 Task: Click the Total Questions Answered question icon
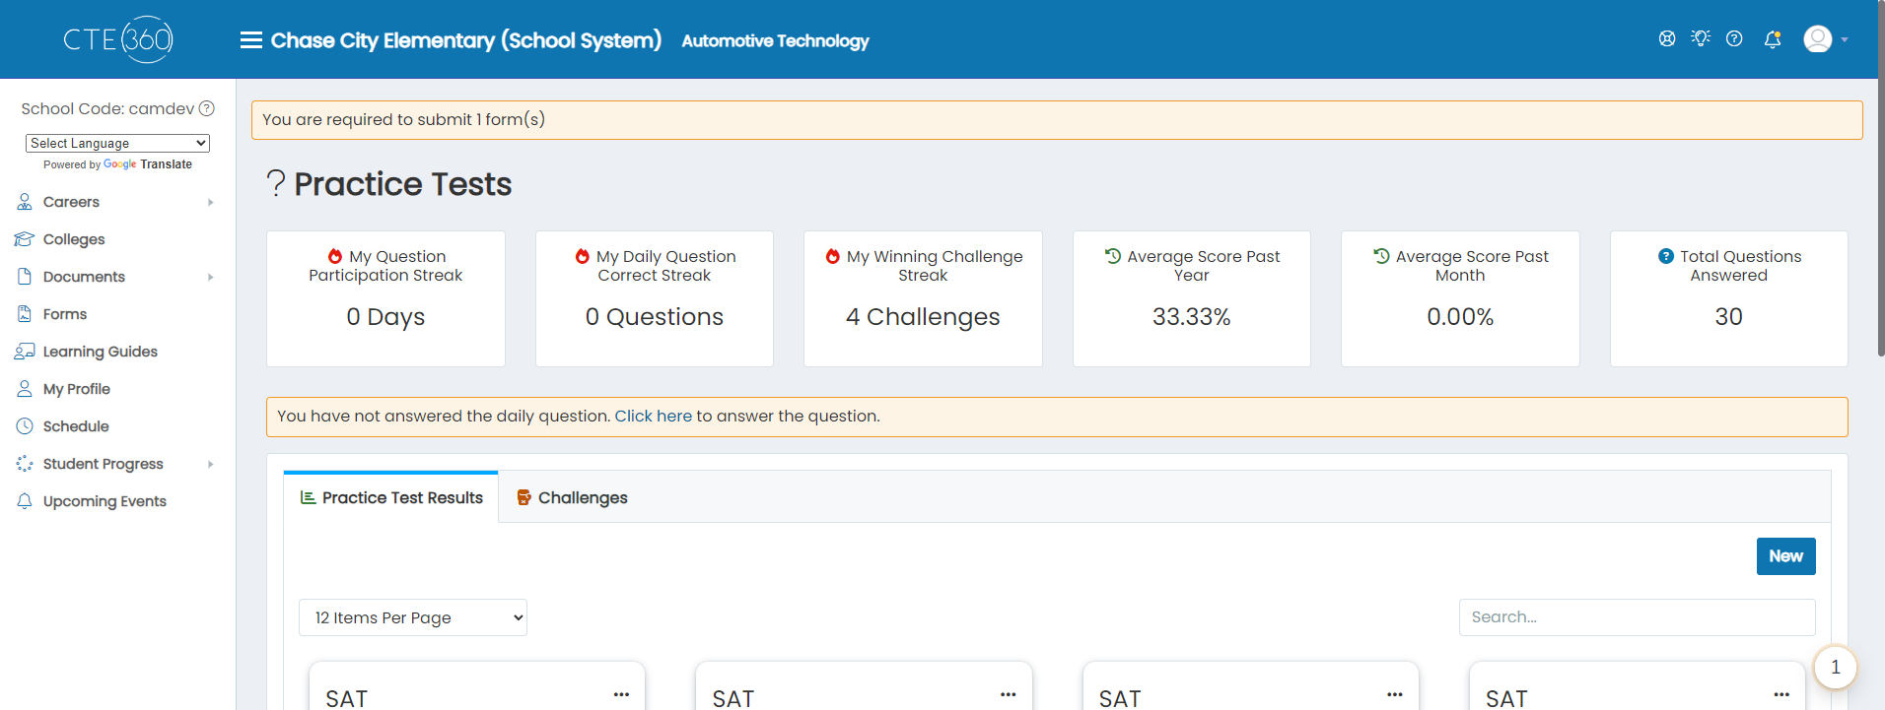click(x=1666, y=256)
